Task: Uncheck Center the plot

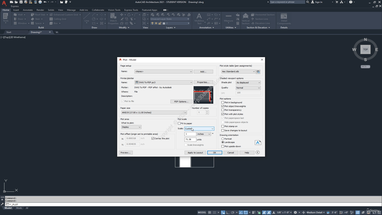Action: 153,139
